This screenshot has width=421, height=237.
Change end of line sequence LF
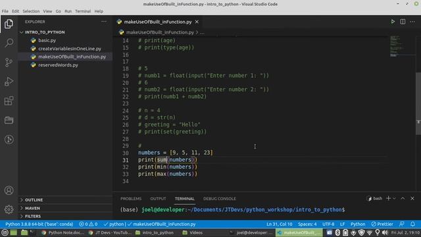tap(342, 224)
